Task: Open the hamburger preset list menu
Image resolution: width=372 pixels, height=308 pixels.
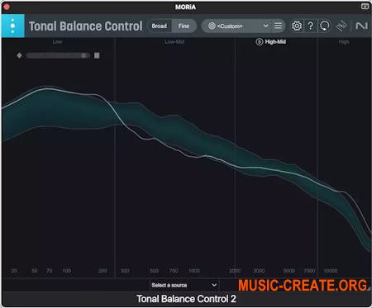Action: 278,26
